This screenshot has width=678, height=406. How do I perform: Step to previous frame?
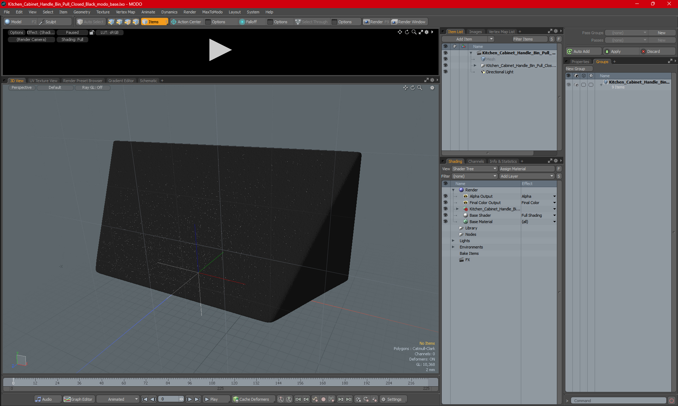tap(153, 399)
